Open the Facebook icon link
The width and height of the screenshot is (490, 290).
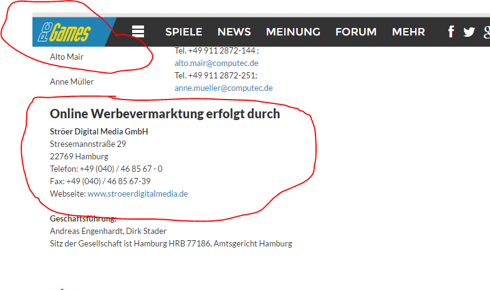(x=451, y=32)
